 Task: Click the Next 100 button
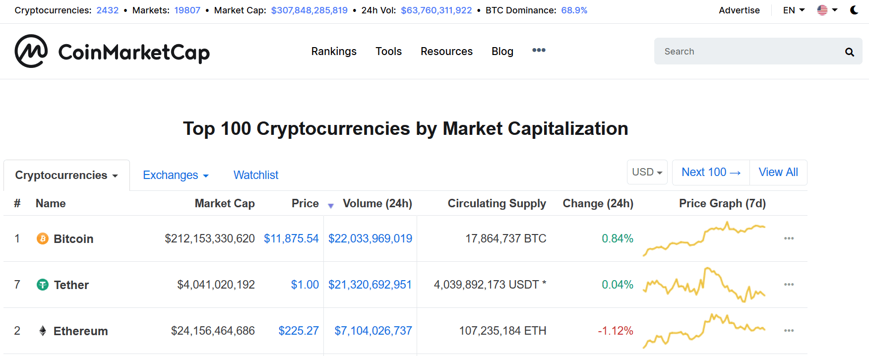coord(711,172)
